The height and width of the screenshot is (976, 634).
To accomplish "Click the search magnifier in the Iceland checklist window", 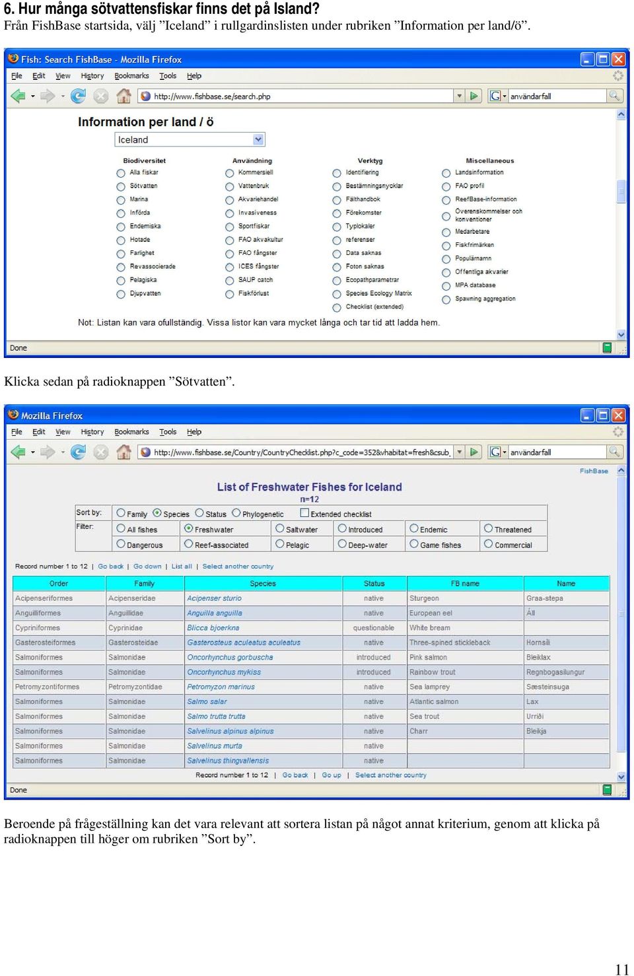I will [615, 452].
